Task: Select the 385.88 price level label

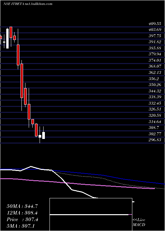Action: tap(155, 48)
